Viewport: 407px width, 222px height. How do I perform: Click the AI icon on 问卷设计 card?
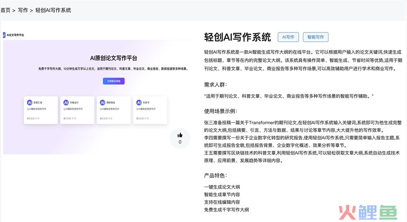[66, 102]
